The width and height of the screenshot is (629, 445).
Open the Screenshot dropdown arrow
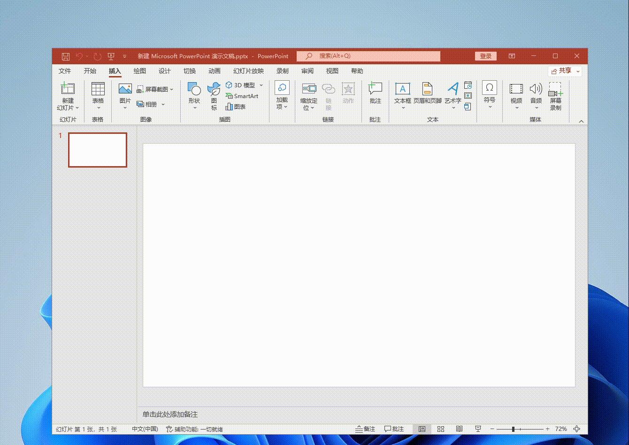click(171, 89)
